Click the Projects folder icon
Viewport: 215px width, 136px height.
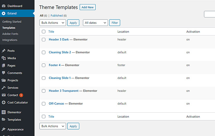coord(4,80)
